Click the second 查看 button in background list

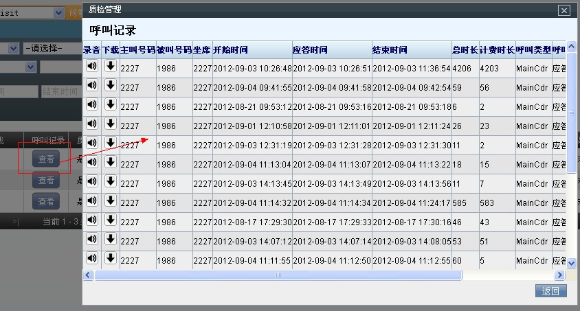coord(46,181)
